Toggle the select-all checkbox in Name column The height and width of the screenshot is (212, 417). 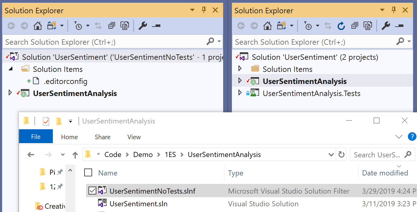[x=89, y=173]
